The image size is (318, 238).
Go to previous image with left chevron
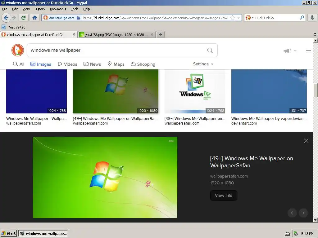pos(292,213)
